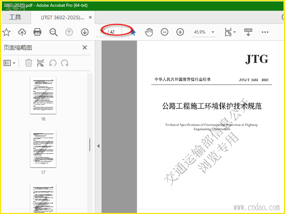Click 中华人民共和国推荐性行业标准 text
The width and height of the screenshot is (285, 214).
coord(183,79)
